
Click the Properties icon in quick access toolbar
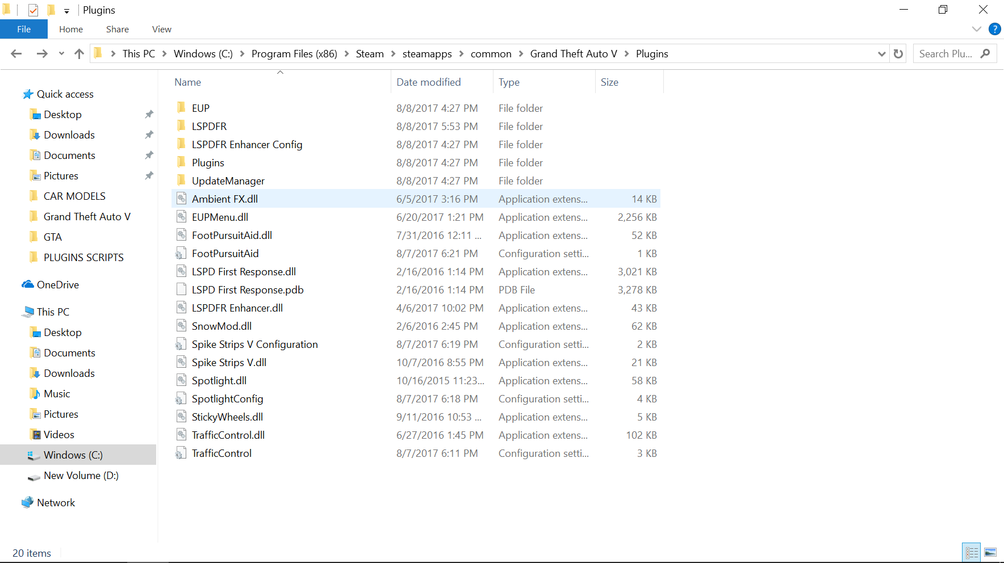tap(33, 10)
